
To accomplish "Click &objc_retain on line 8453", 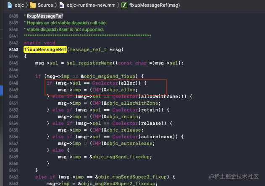I will point(121,116).
